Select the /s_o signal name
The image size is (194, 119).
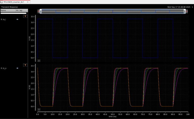pos(5,68)
